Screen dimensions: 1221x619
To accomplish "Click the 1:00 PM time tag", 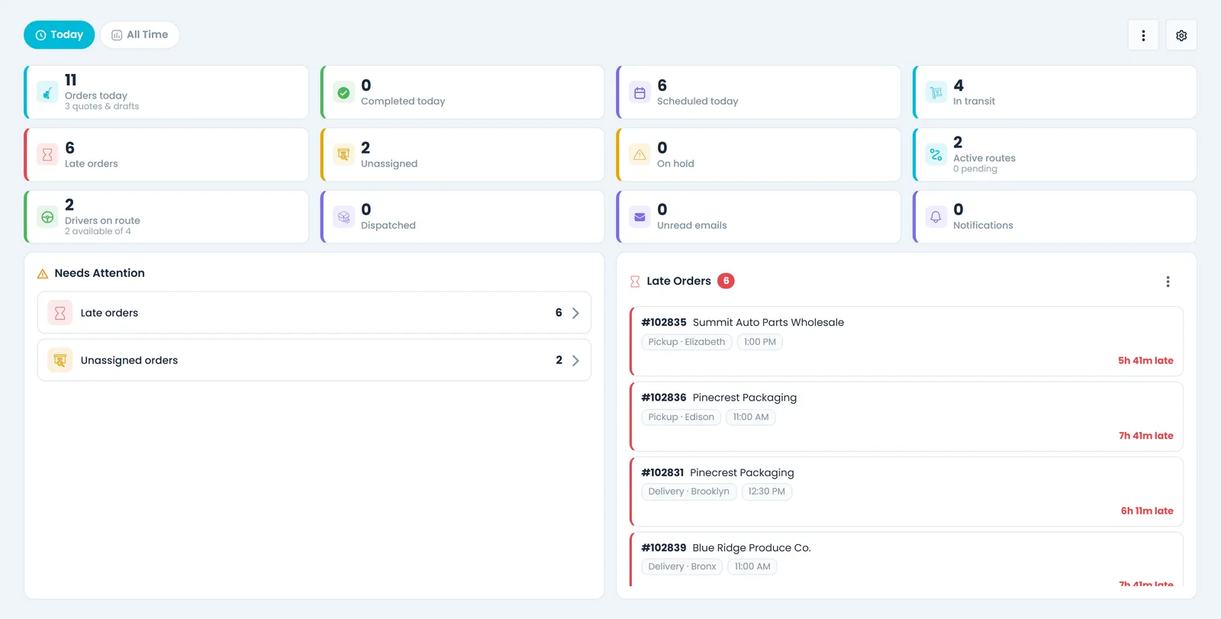I will [x=760, y=342].
